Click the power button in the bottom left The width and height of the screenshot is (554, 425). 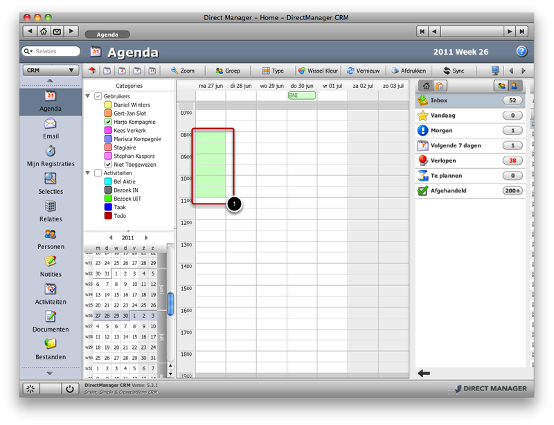tap(70, 389)
